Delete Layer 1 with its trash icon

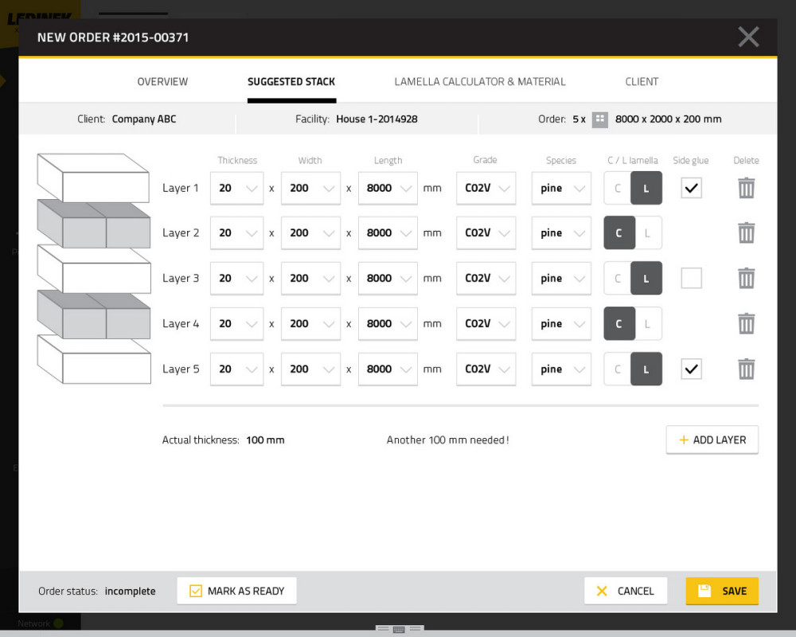[x=746, y=188]
